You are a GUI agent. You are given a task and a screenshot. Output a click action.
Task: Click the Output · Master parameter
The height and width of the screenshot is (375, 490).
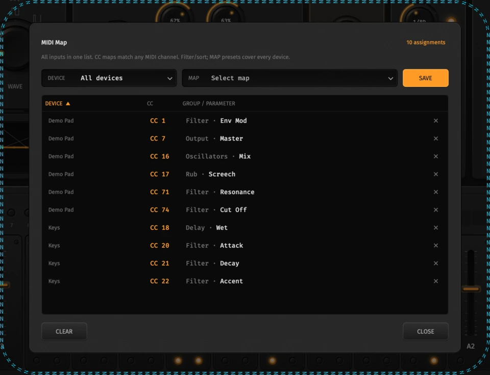(214, 138)
